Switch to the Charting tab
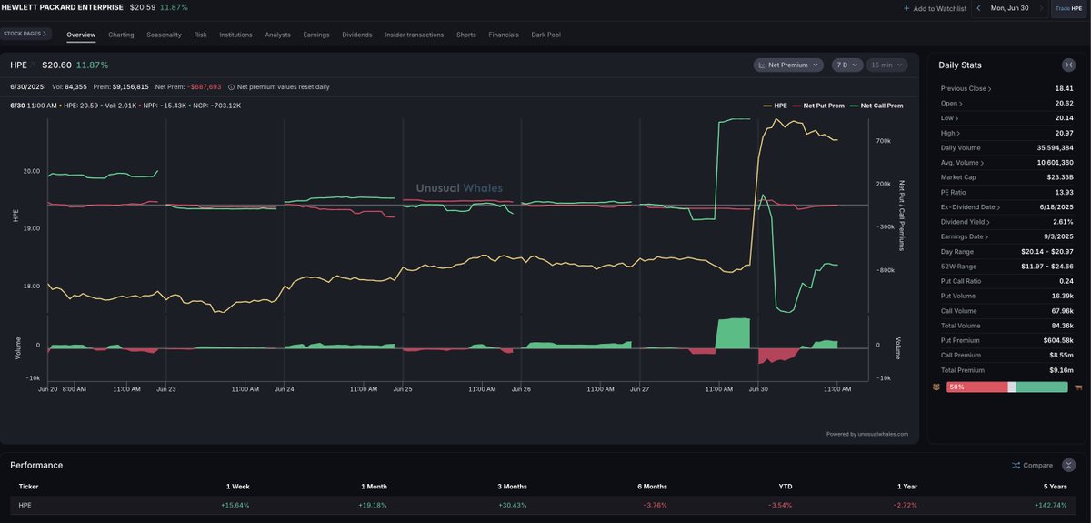This screenshot has height=523, width=1091. 121,35
